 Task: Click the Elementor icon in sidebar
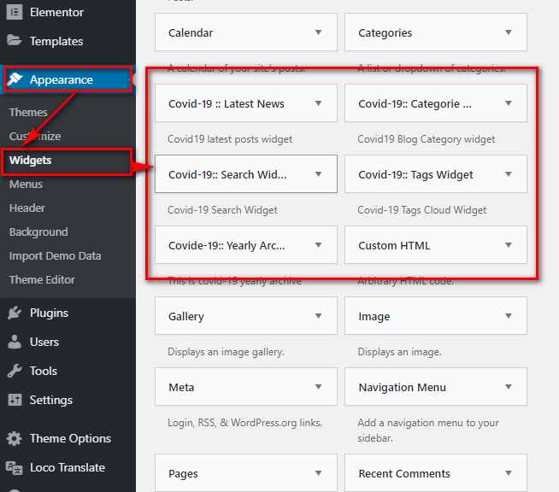click(x=15, y=12)
